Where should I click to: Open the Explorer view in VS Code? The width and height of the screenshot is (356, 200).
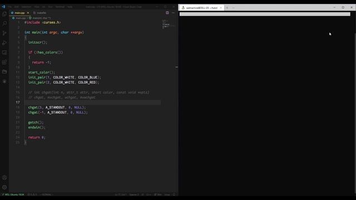coord(4,14)
